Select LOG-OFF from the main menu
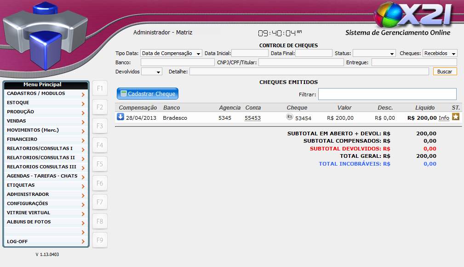 [x=46, y=241]
